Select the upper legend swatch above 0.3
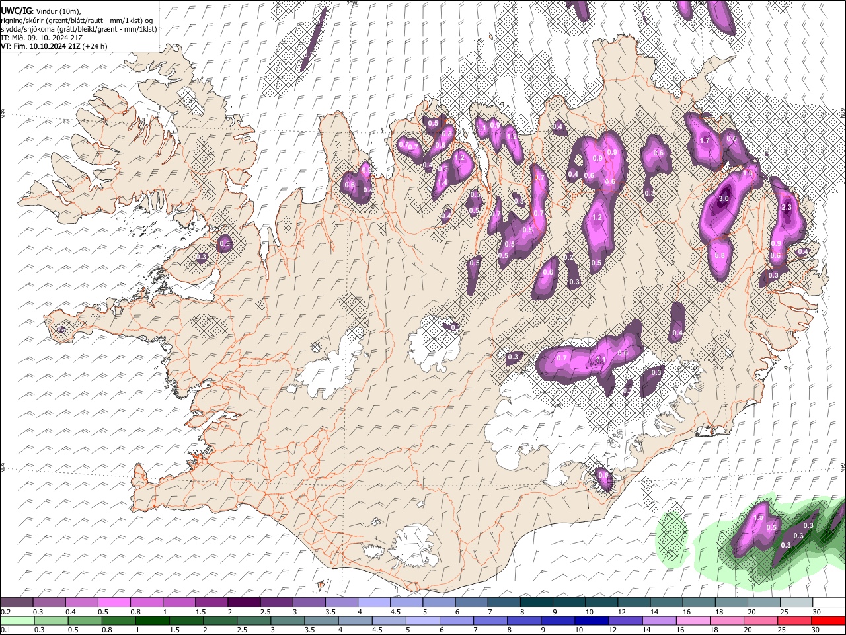 (x=49, y=603)
